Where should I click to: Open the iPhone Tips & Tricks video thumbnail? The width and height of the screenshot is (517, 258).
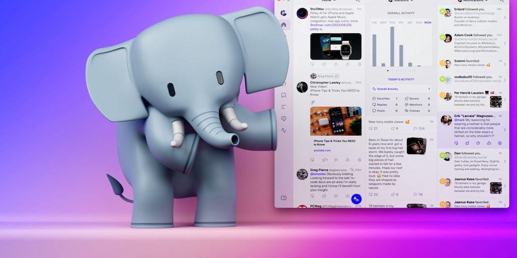pyautogui.click(x=336, y=121)
